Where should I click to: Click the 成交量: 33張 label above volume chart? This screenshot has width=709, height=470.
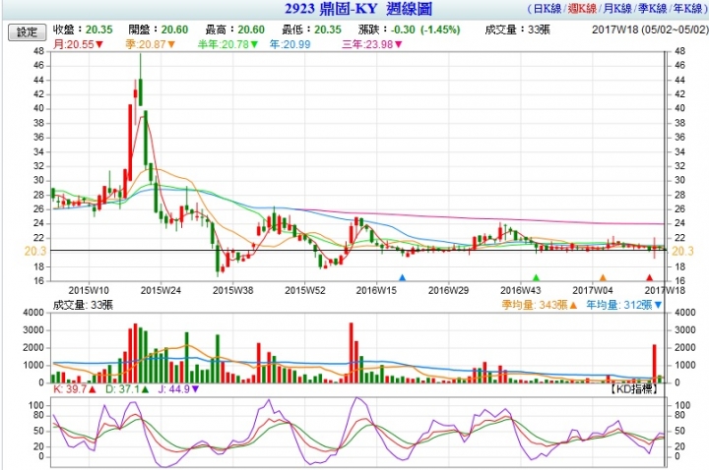tap(83, 305)
